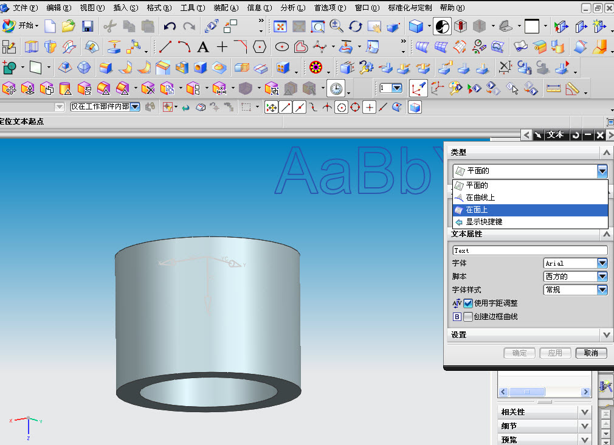Click the horizontal scrollbar thumb in side panel
614x445 pixels.
coord(526,392)
